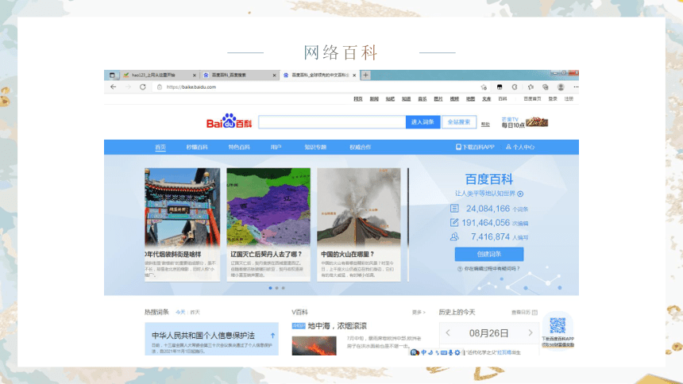The height and width of the screenshot is (384, 683).
Task: Click the browser forward arrow
Action: (128, 87)
